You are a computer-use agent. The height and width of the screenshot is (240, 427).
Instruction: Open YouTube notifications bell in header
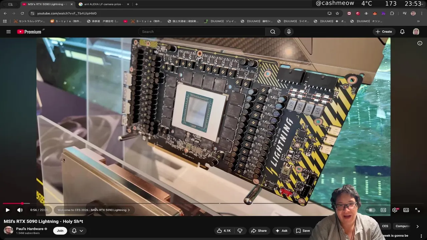point(402,32)
